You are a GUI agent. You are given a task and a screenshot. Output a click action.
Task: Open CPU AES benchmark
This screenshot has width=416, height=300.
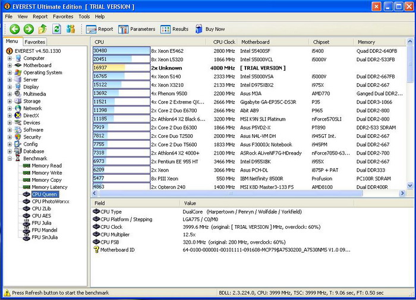pyautogui.click(x=42, y=216)
